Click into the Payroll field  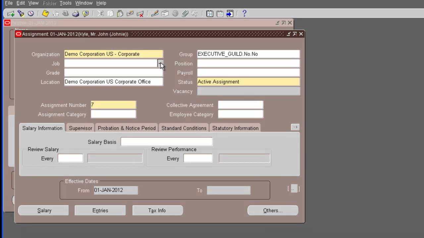coord(248,72)
